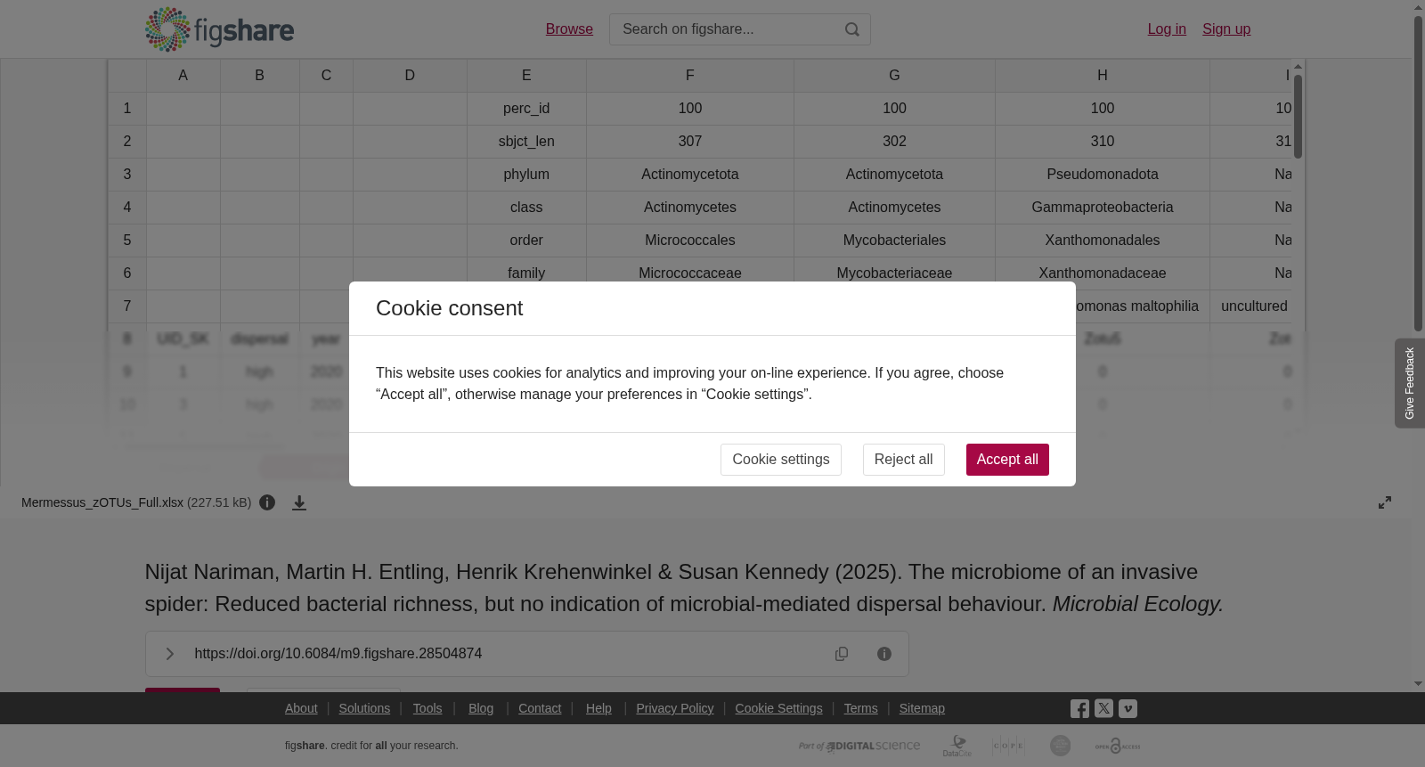Viewport: 1425px width, 767px height.
Task: Open figshare Facebook page icon
Action: [x=1079, y=708]
